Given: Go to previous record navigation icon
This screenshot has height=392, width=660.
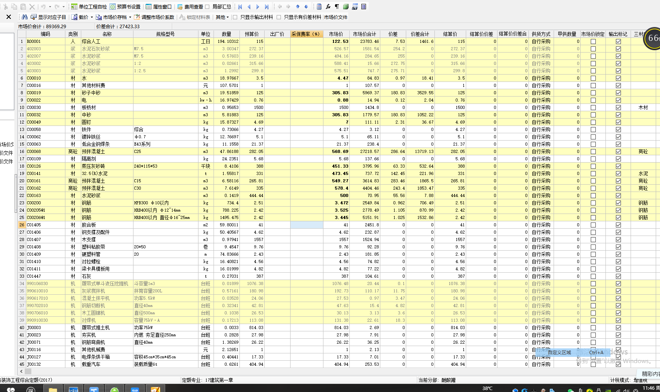Looking at the screenshot, I should pos(249,7).
